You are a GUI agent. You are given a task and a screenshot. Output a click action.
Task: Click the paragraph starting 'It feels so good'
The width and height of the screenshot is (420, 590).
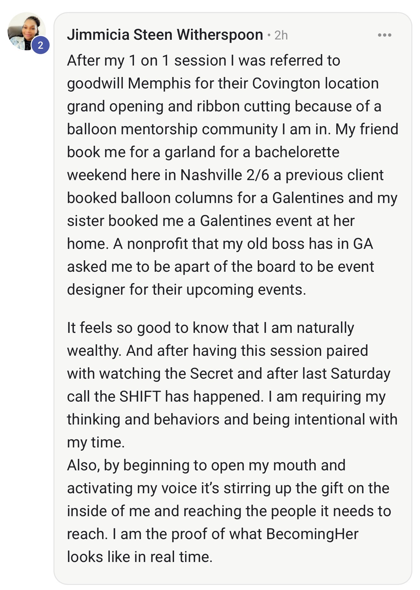tap(223, 384)
